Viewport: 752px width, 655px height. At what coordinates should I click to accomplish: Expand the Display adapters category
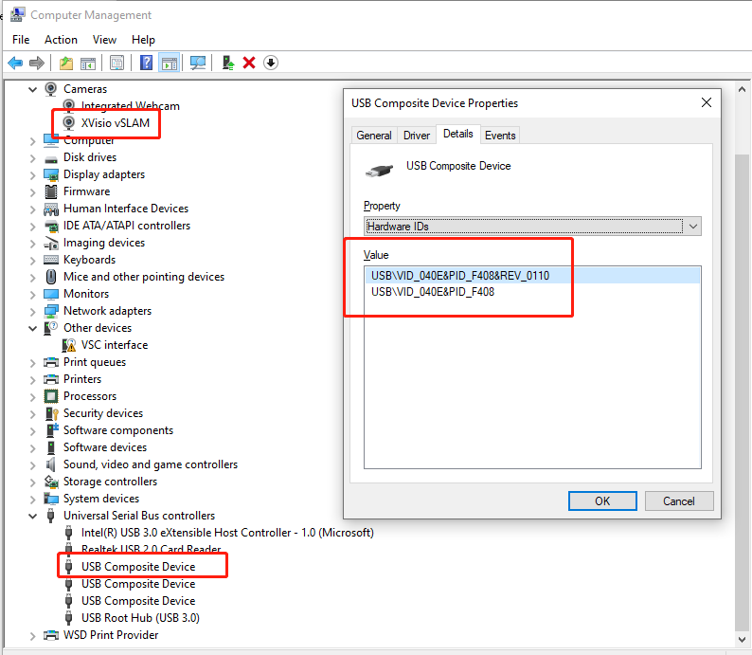point(32,175)
